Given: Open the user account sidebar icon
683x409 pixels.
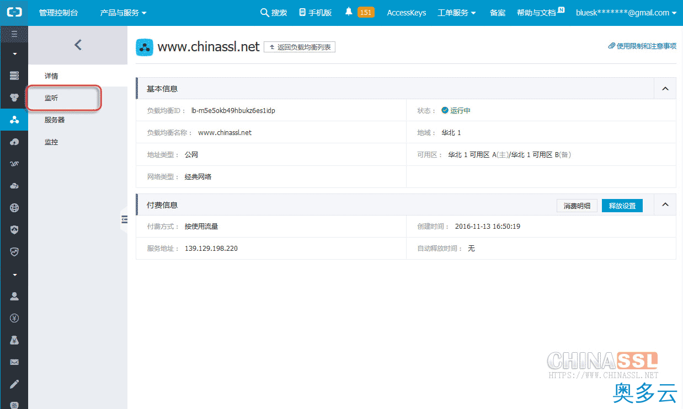Looking at the screenshot, I should pos(14,296).
